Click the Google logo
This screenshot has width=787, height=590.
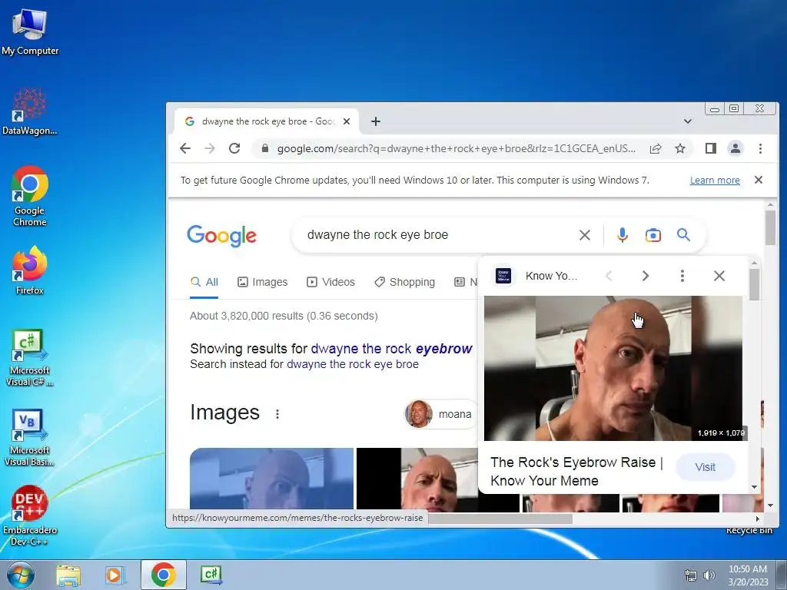click(x=222, y=235)
